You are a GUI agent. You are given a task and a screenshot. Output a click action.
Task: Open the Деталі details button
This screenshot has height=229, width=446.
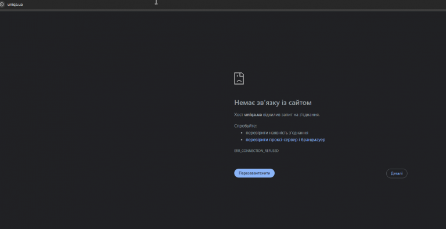pyautogui.click(x=397, y=173)
